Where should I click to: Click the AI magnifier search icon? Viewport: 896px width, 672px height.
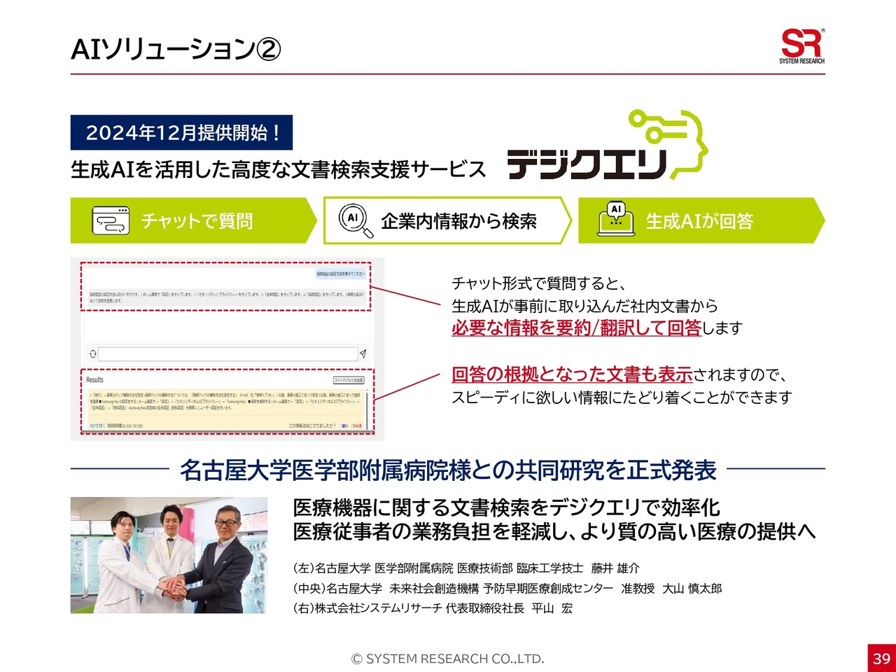pos(355,220)
